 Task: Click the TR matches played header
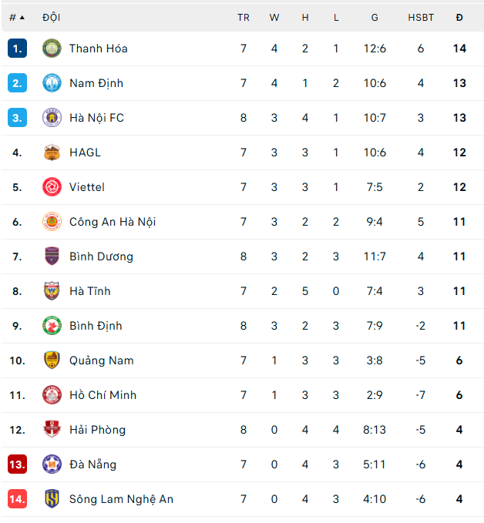coord(244,17)
